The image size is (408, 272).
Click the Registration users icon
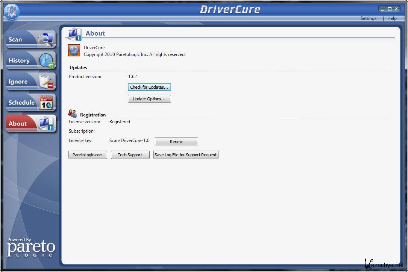click(73, 113)
